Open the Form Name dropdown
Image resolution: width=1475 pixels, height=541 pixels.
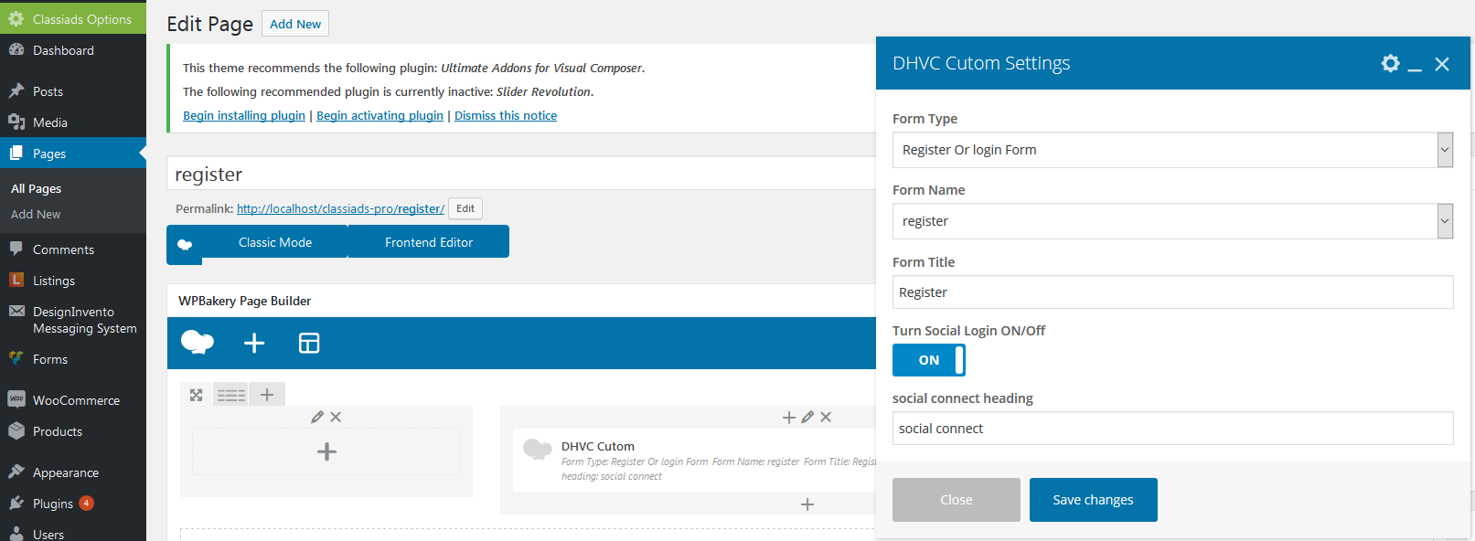point(1172,221)
